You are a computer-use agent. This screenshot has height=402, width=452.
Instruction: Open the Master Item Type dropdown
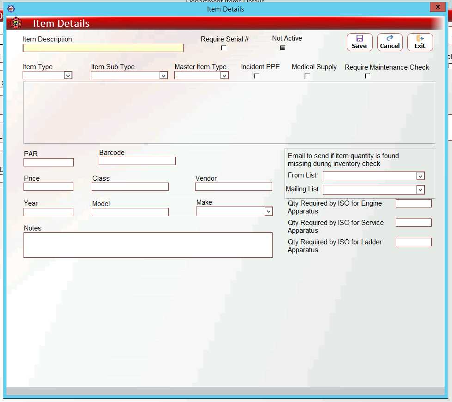[224, 76]
